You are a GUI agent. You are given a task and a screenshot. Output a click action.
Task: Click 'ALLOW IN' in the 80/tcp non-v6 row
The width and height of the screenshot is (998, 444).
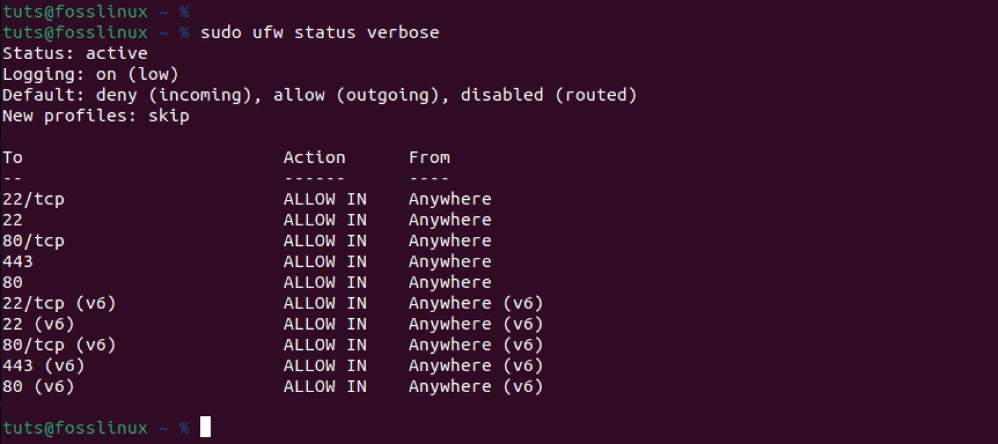325,240
